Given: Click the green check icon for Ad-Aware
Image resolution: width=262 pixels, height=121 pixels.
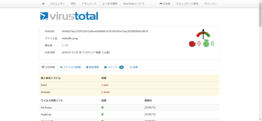Looking at the screenshot, I should pos(102,108).
